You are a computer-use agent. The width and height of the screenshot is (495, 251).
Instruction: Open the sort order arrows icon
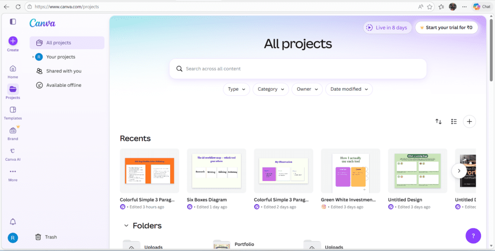[438, 122]
